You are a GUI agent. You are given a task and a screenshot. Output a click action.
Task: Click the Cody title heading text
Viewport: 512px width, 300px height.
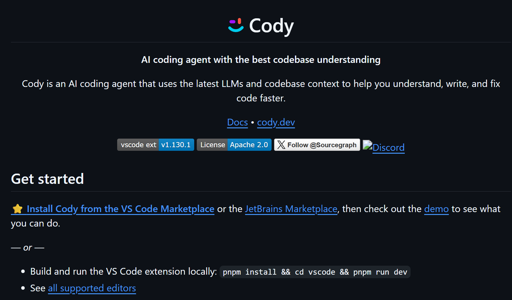point(272,26)
